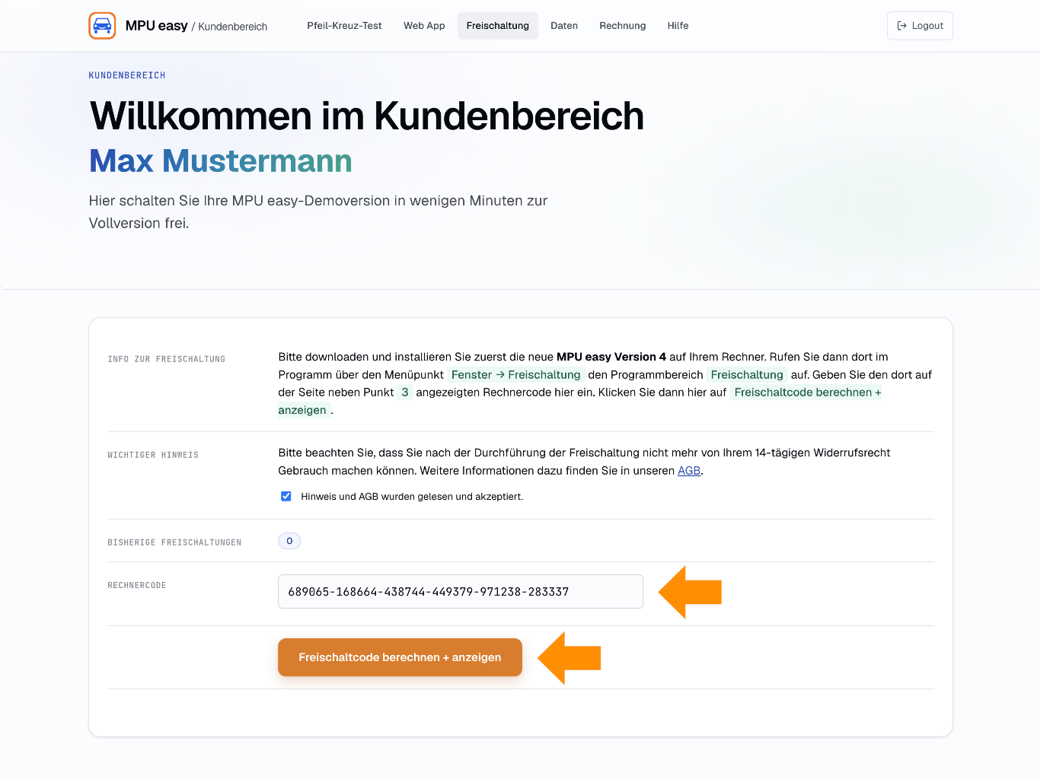Open the Hilfe menu item
1040x779 pixels.
click(678, 26)
